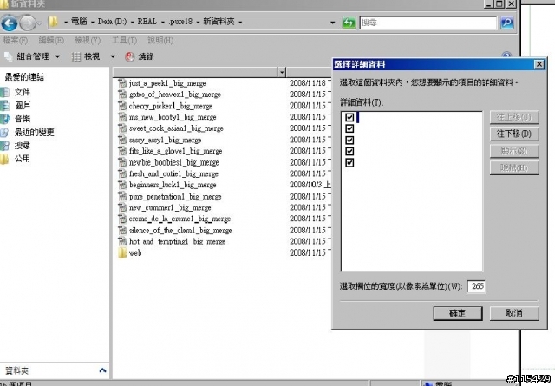Select file icon of silence_of_the_clam1_big_merge
The width and height of the screenshot is (555, 386).
[x=122, y=231]
